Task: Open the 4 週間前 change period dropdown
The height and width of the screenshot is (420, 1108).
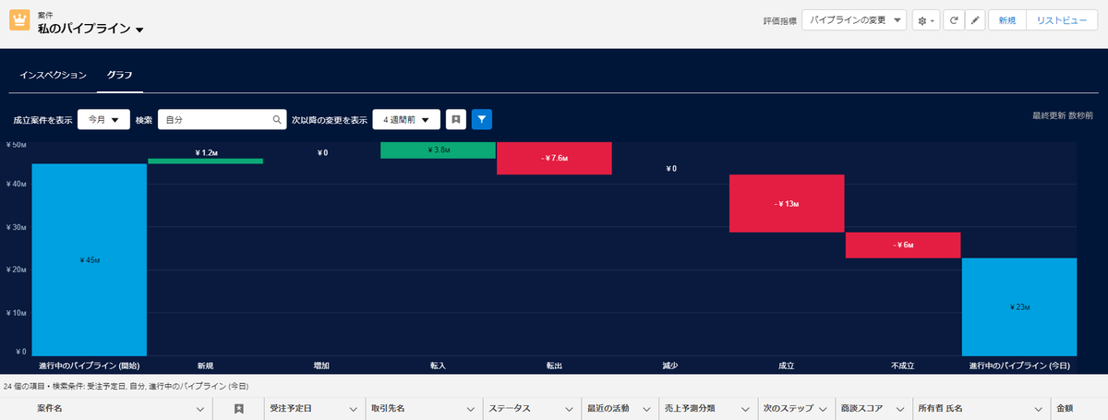Action: (405, 120)
